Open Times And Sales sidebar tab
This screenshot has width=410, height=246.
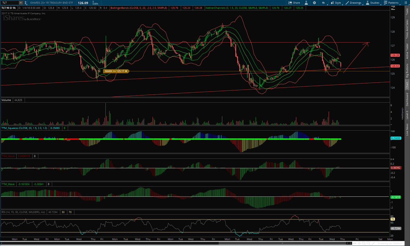click(x=407, y=29)
